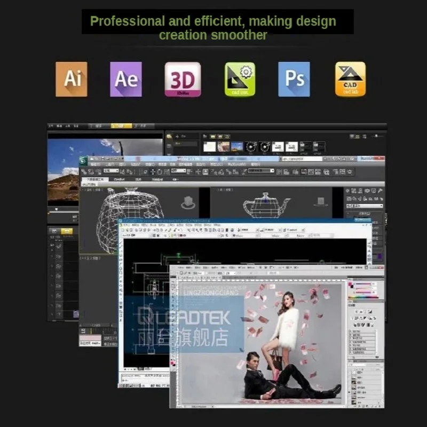Switch to yellow timeline view in video editor
The image size is (427, 427).
pyautogui.click(x=67, y=231)
